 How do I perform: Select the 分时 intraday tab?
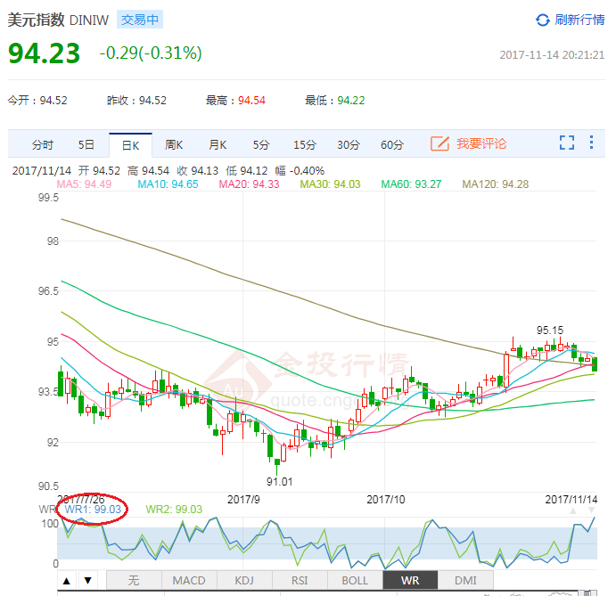(42, 144)
